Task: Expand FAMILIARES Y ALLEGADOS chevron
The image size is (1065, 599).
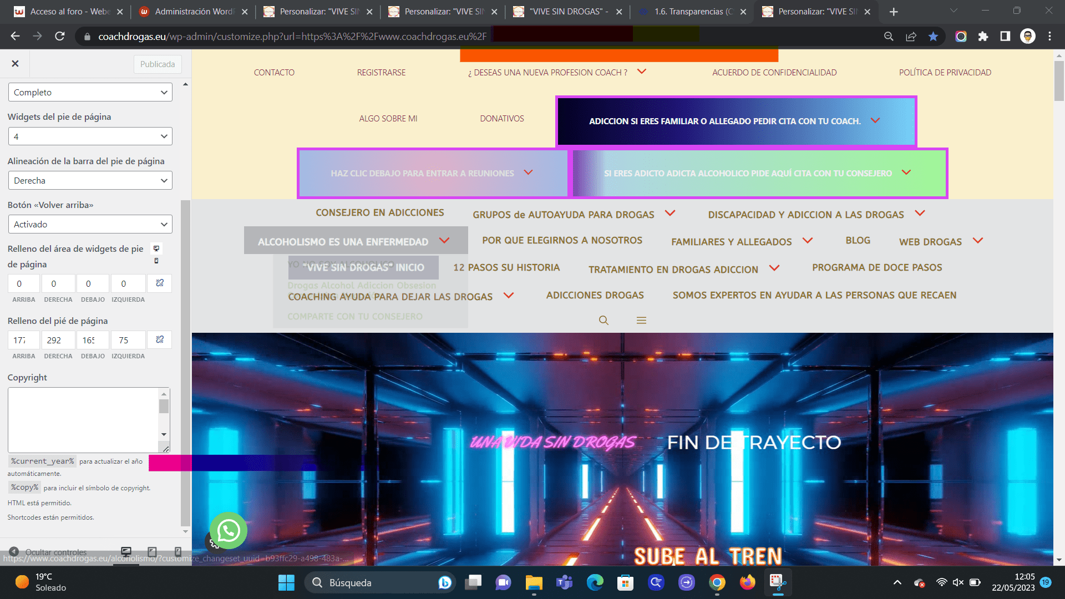Action: click(808, 240)
